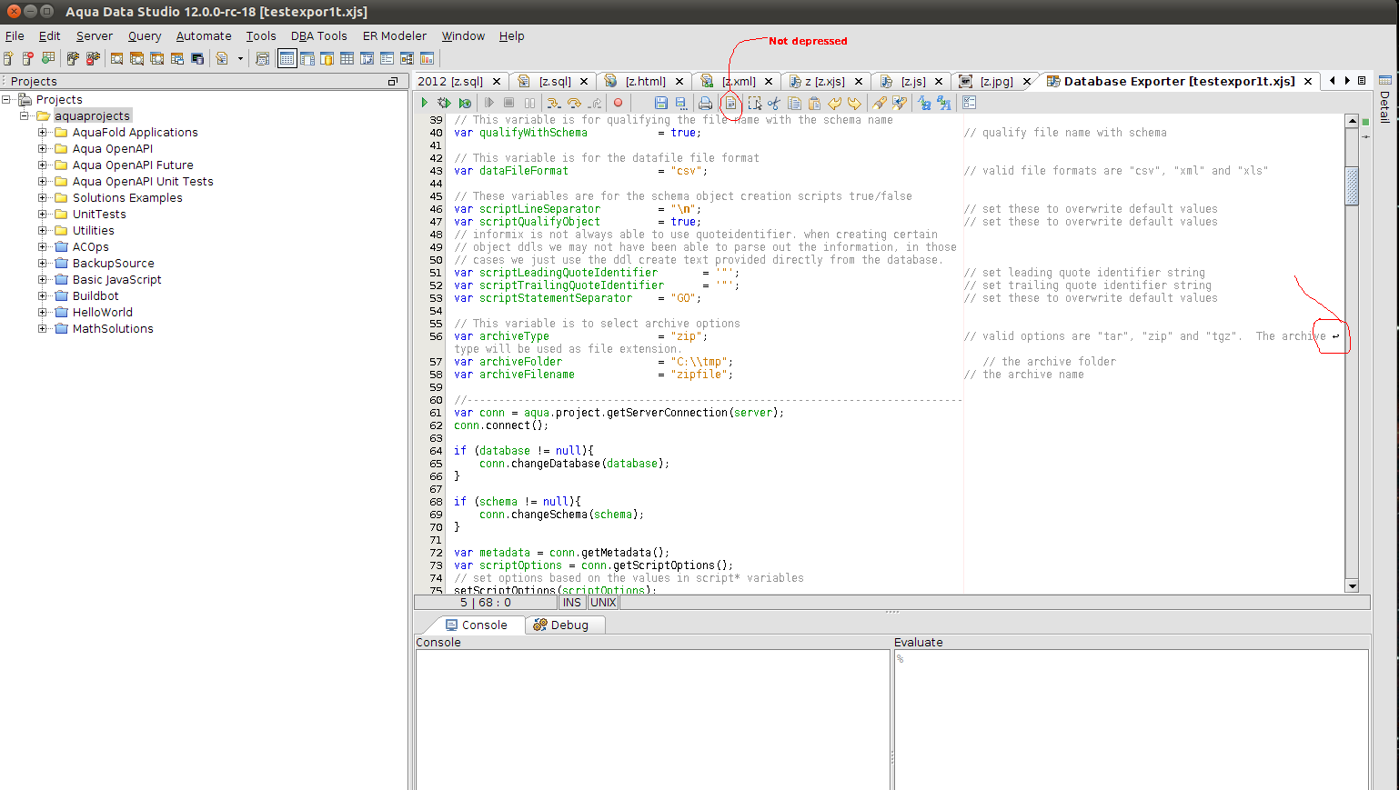Expand the HelloWorld project node

[43, 312]
